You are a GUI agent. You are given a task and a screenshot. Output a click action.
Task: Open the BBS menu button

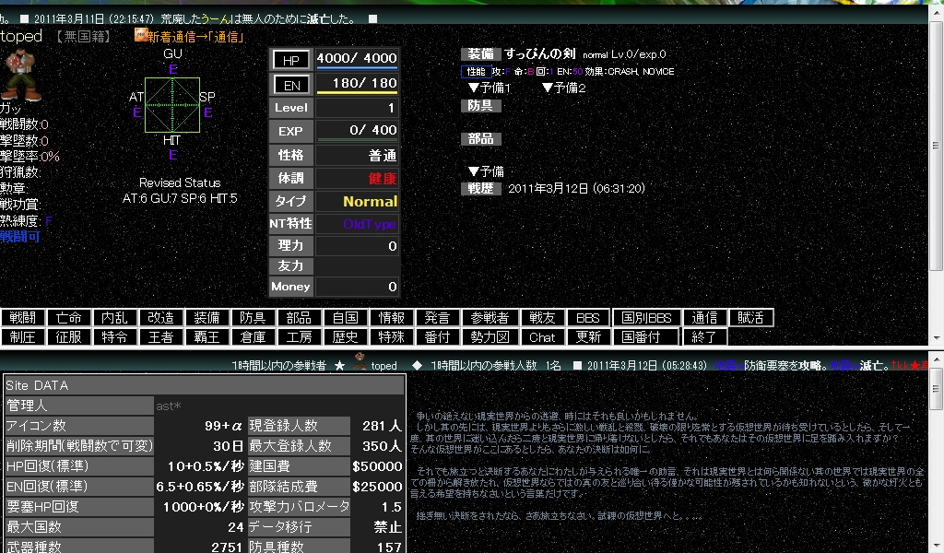coord(588,318)
